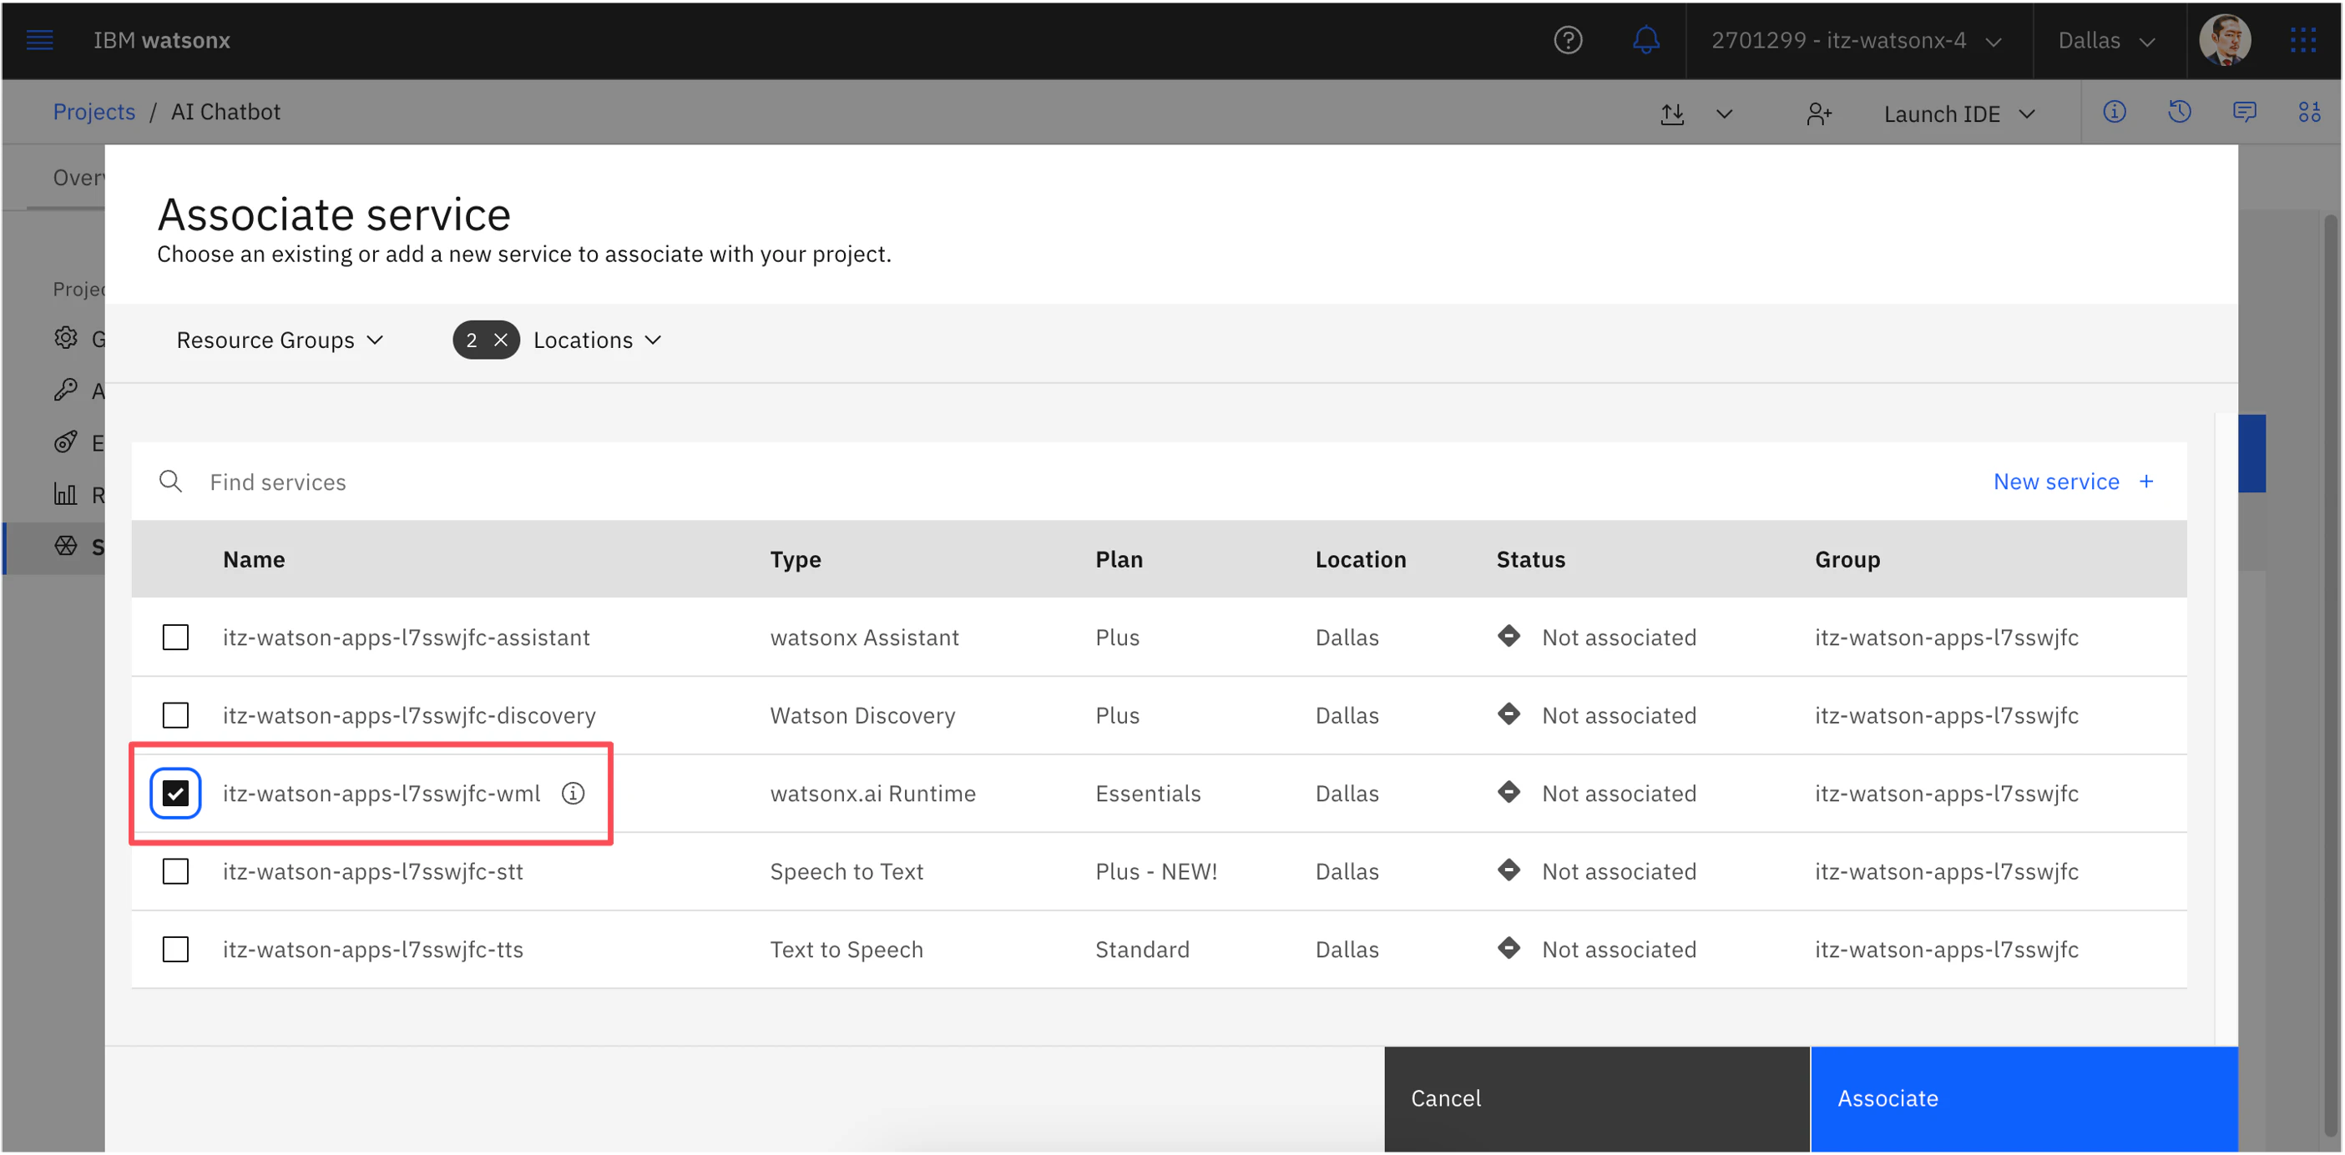The height and width of the screenshot is (1155, 2345).
Task: Uncheck the itz-watson-apps-l7sswjfc-wml checkbox
Action: point(175,794)
